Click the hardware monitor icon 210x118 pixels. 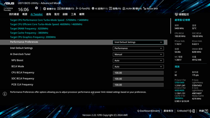point(176,14)
